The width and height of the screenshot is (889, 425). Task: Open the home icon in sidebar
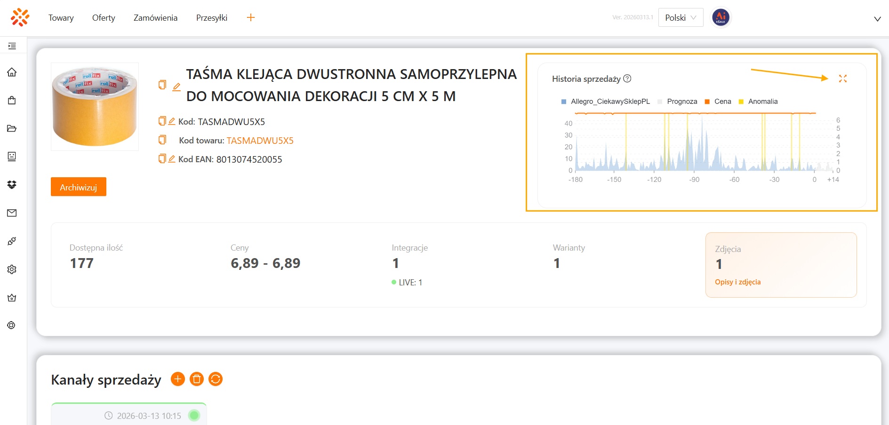click(12, 72)
